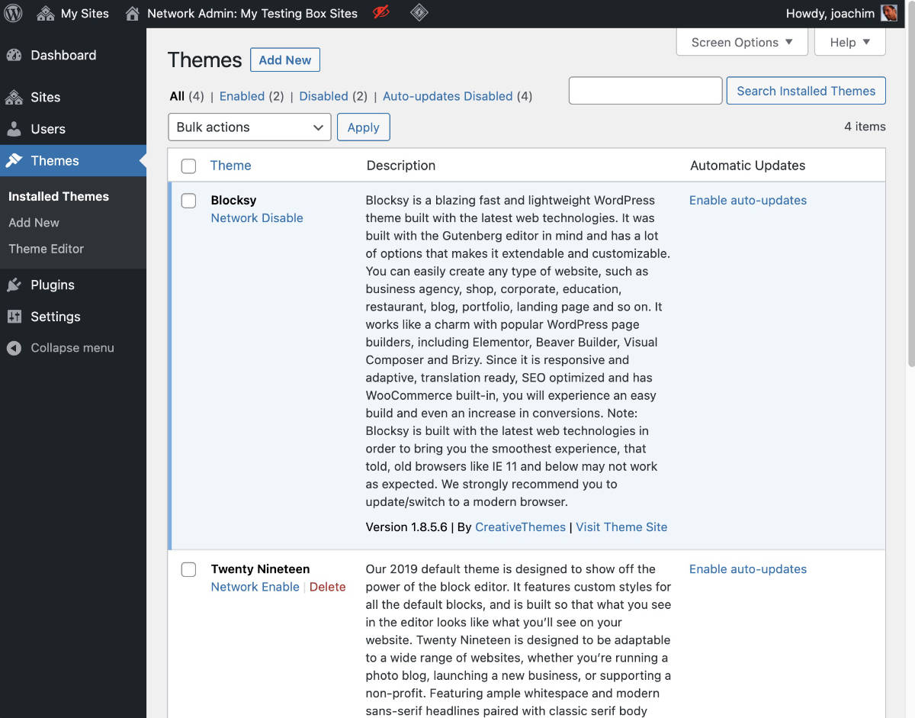This screenshot has width=915, height=718.
Task: Open the Bulk actions dropdown
Action: (x=249, y=127)
